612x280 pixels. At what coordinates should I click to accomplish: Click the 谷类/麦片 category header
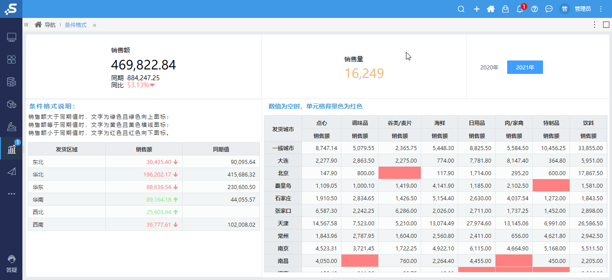tap(400, 122)
